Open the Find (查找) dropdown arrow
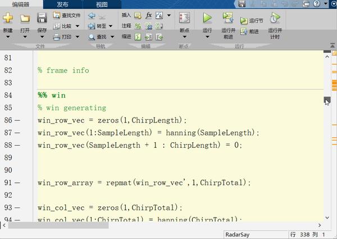This screenshot has width=337, height=239. coord(112,37)
